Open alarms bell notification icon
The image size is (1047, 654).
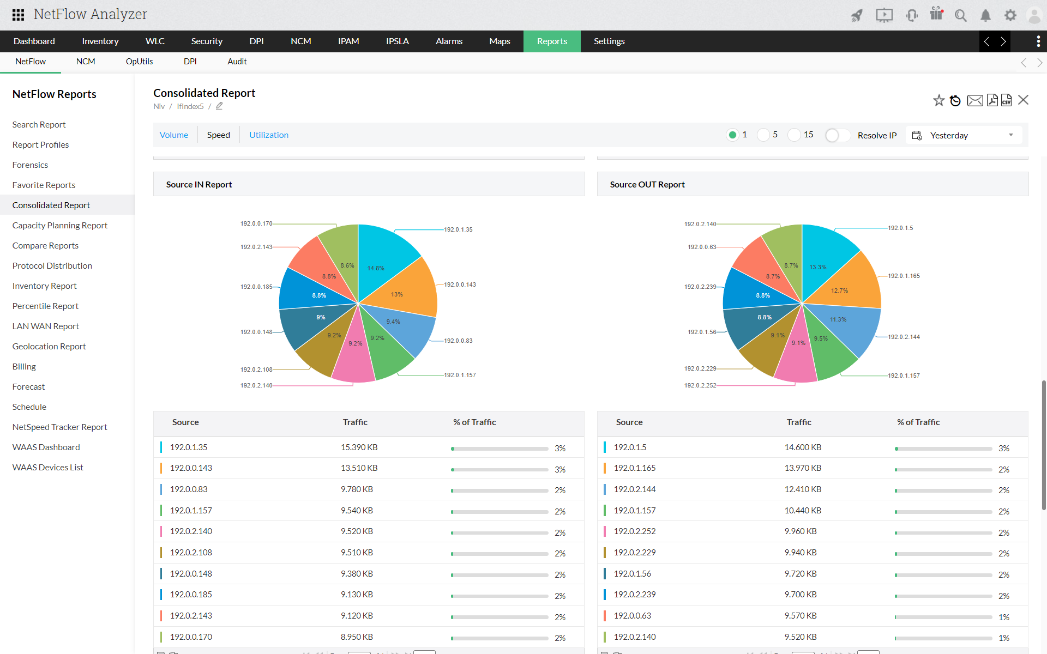985,16
